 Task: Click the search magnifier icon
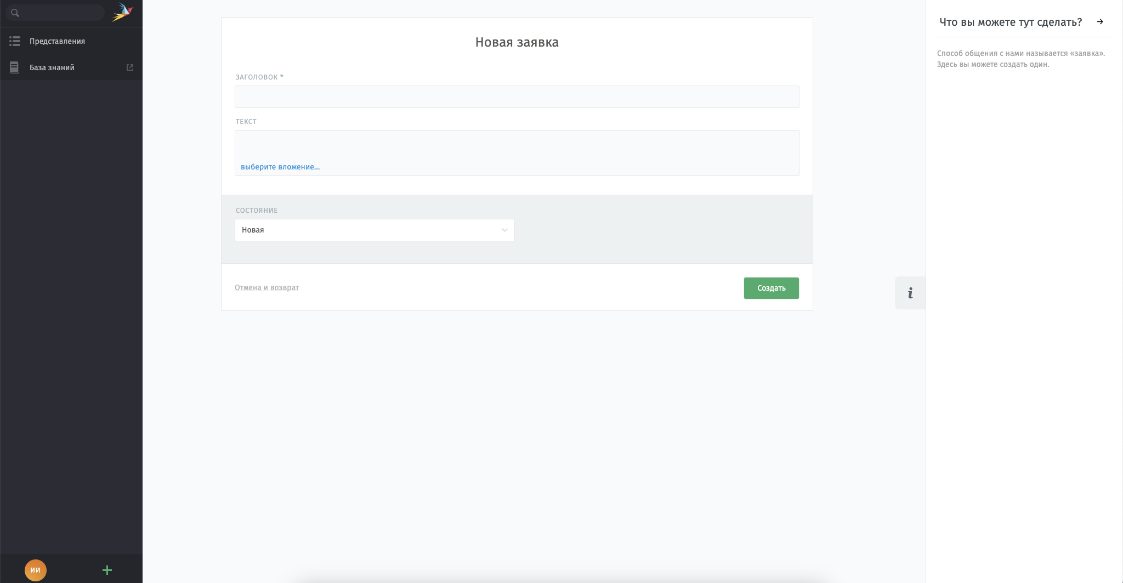[x=15, y=13]
